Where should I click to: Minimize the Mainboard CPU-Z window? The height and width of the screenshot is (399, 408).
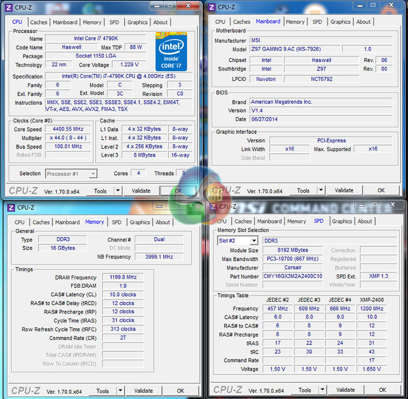pos(360,5)
